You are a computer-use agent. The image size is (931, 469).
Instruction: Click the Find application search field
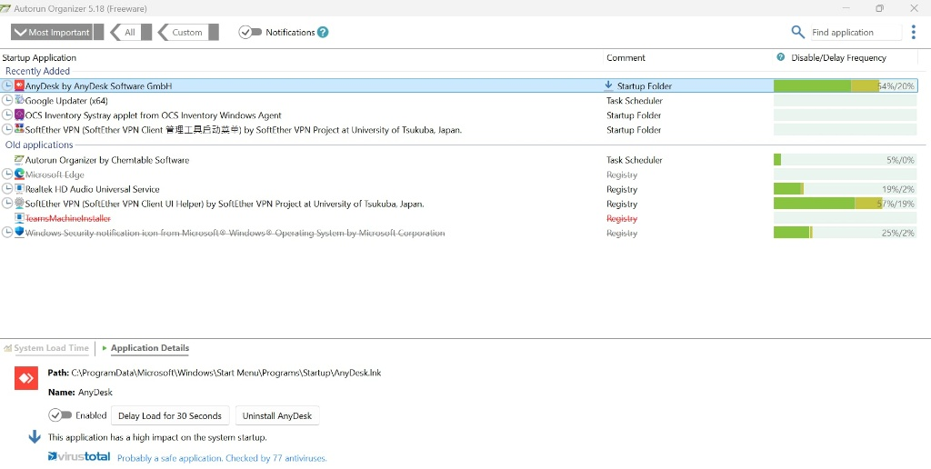856,32
